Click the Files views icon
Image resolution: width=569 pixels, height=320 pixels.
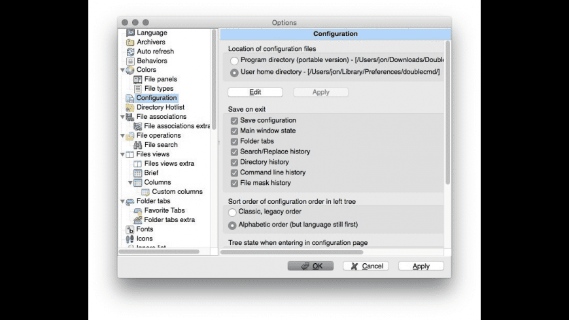tap(130, 154)
